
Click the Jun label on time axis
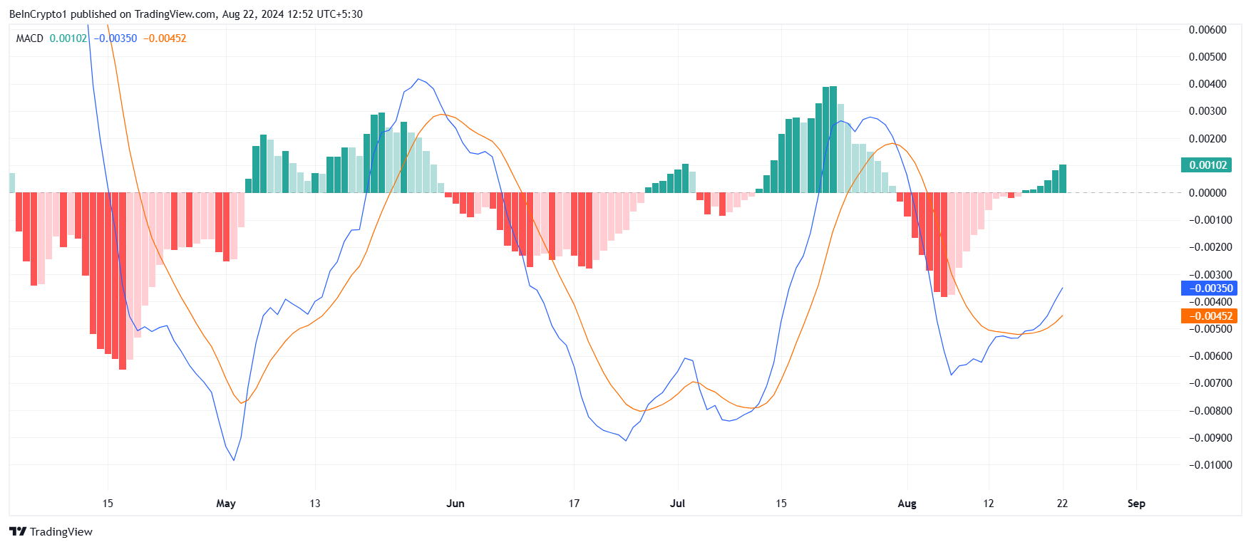point(455,504)
